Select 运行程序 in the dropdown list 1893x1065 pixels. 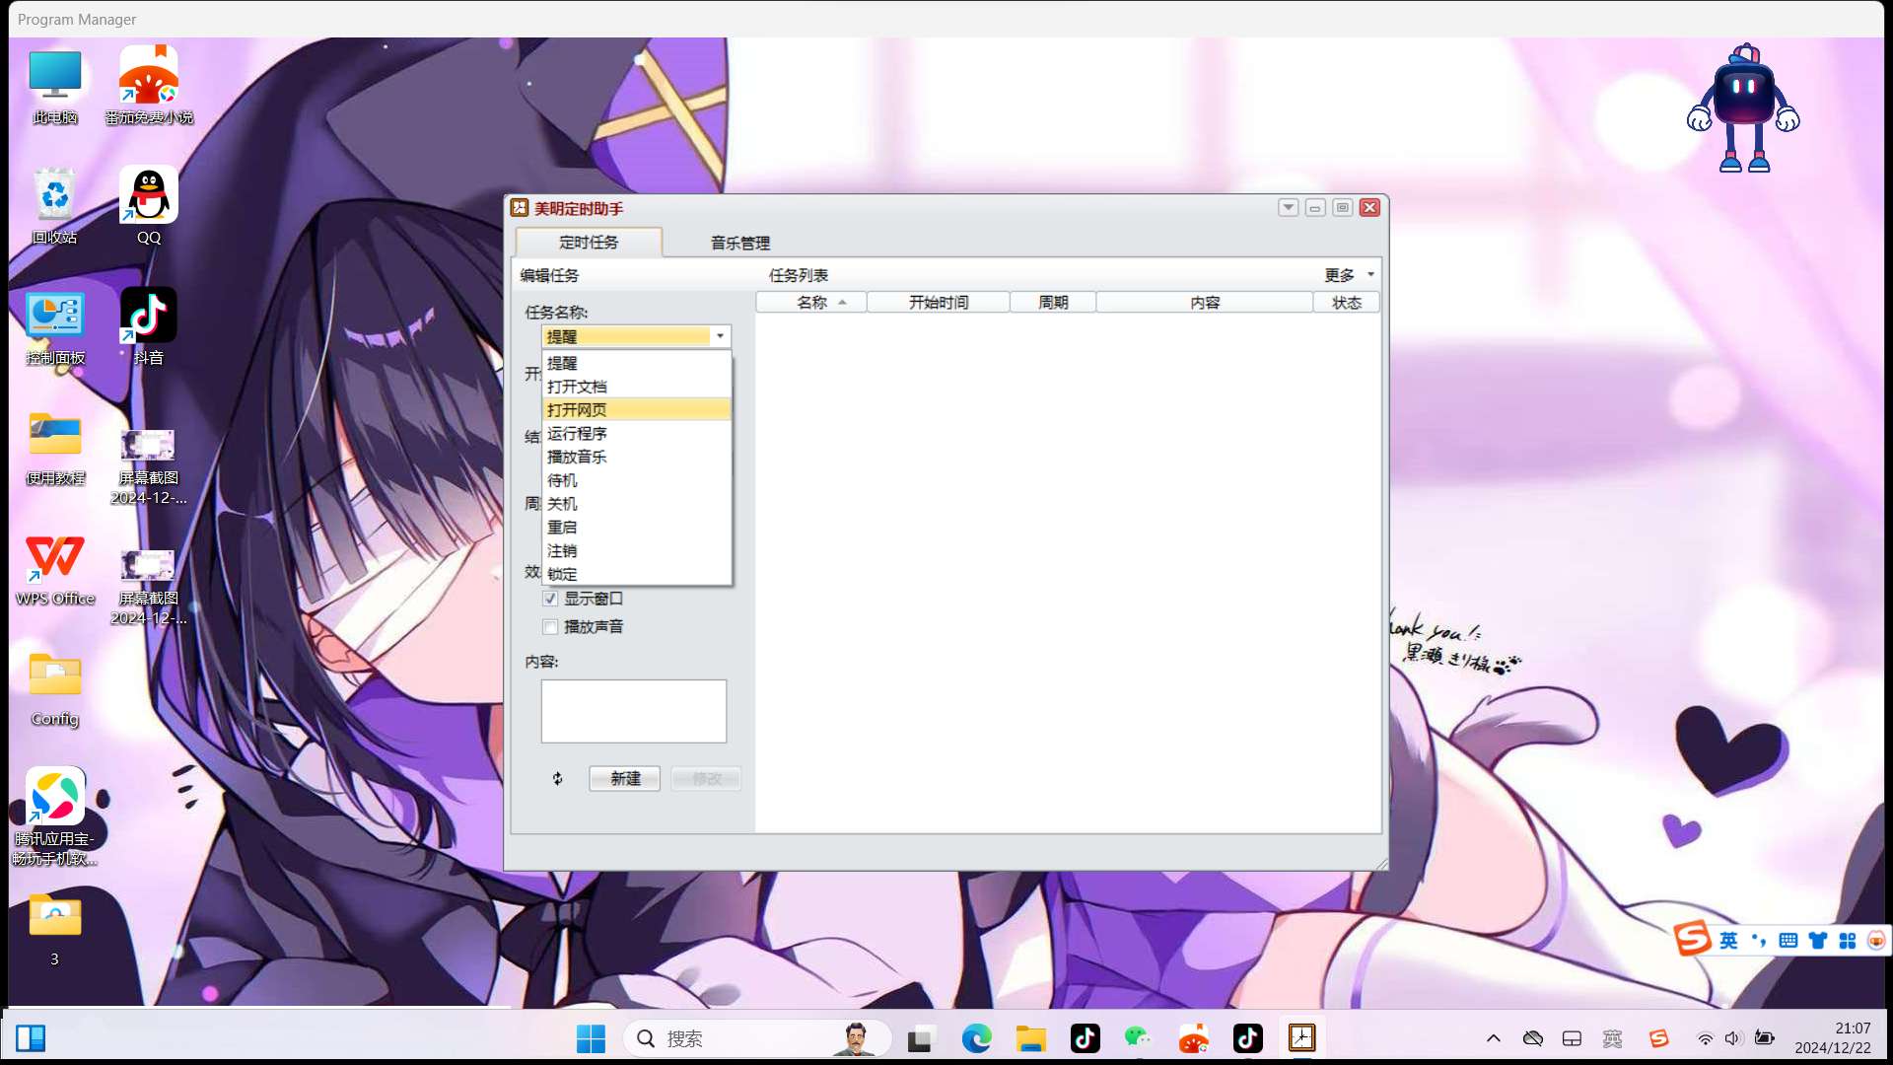coord(637,434)
